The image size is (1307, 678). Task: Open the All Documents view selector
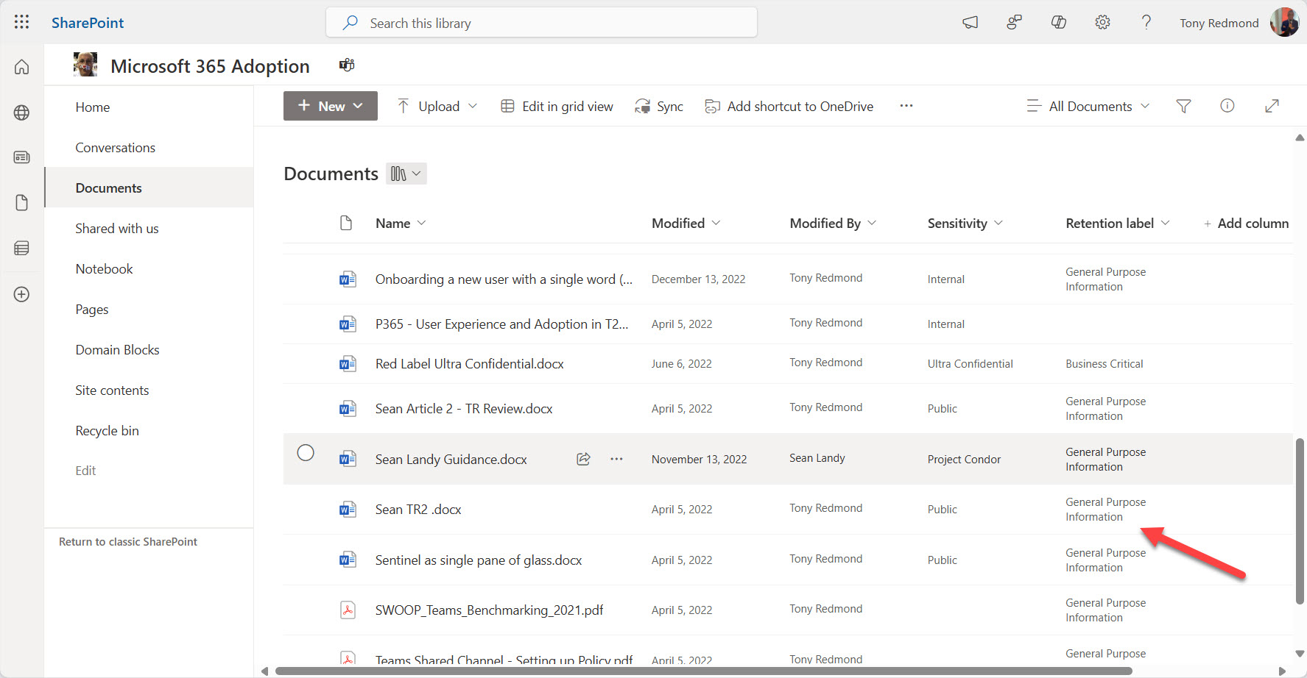click(1090, 106)
